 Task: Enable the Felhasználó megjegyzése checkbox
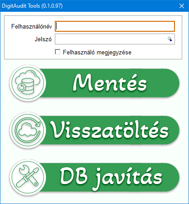pos(58,52)
